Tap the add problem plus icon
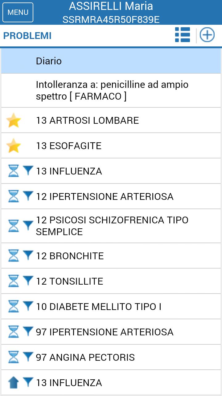 click(207, 35)
